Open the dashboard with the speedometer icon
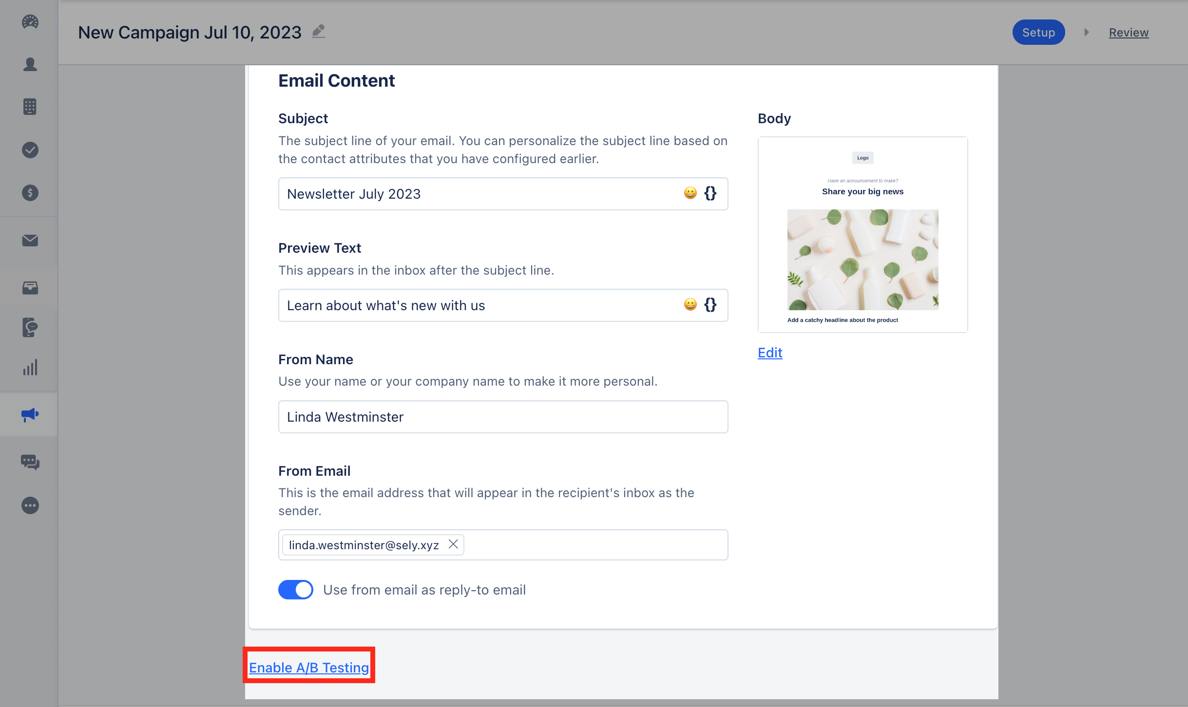The height and width of the screenshot is (707, 1188). [x=29, y=22]
